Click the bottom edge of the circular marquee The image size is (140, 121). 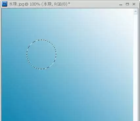41,69
